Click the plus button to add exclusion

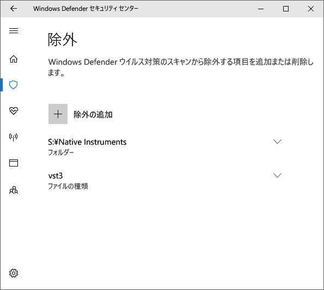click(x=58, y=114)
